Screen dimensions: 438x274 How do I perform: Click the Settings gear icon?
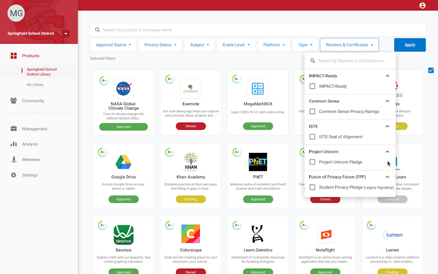pyautogui.click(x=13, y=175)
